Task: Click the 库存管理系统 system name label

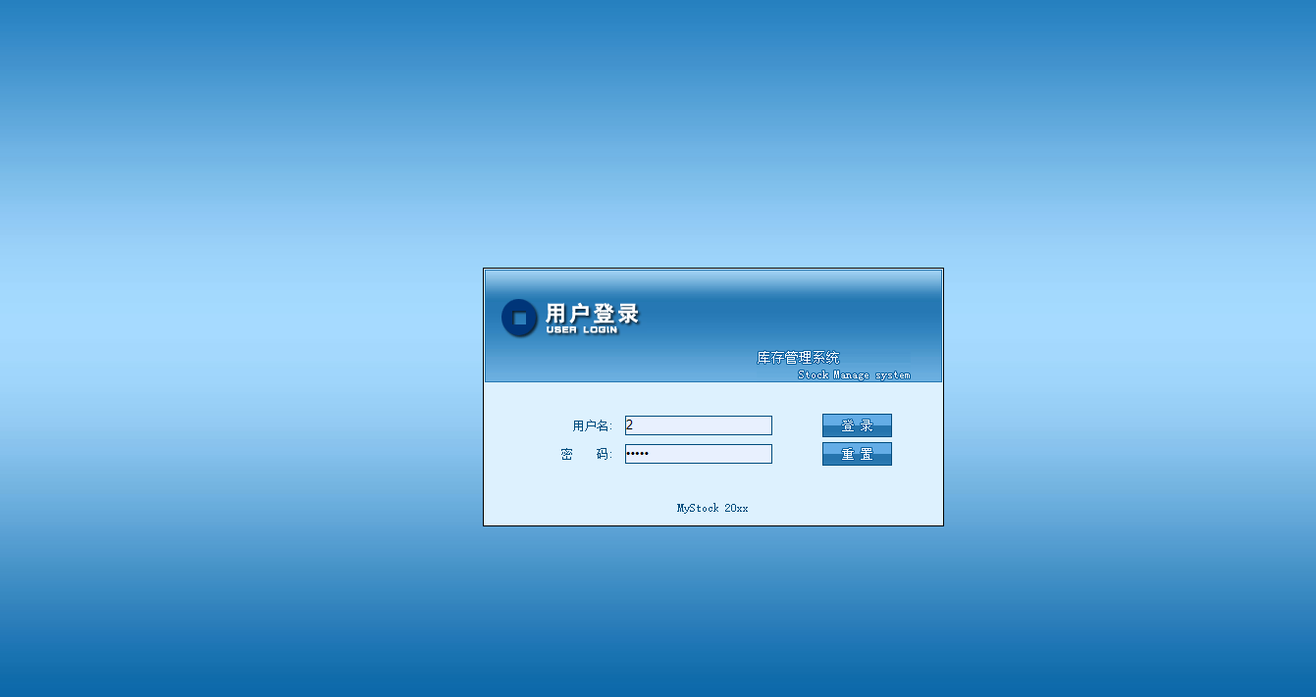Action: [x=797, y=358]
